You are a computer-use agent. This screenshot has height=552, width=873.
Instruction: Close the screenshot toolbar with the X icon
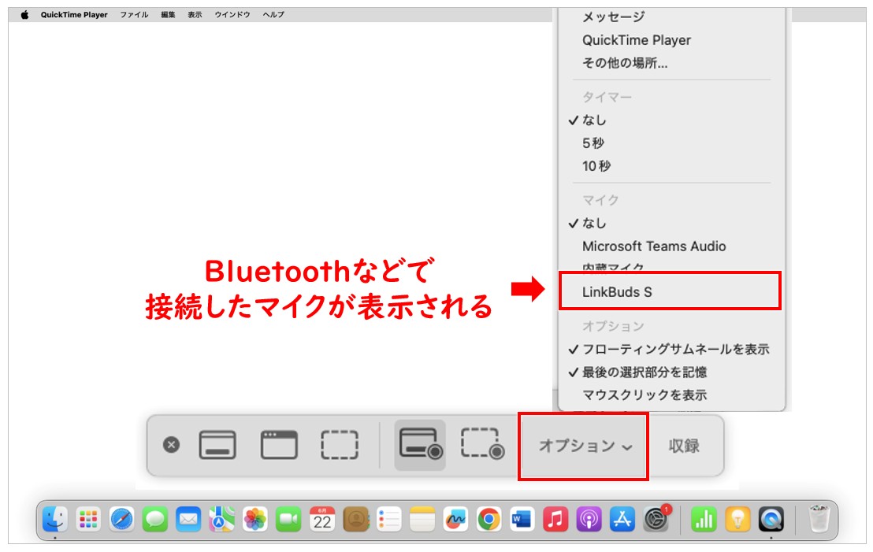(172, 445)
